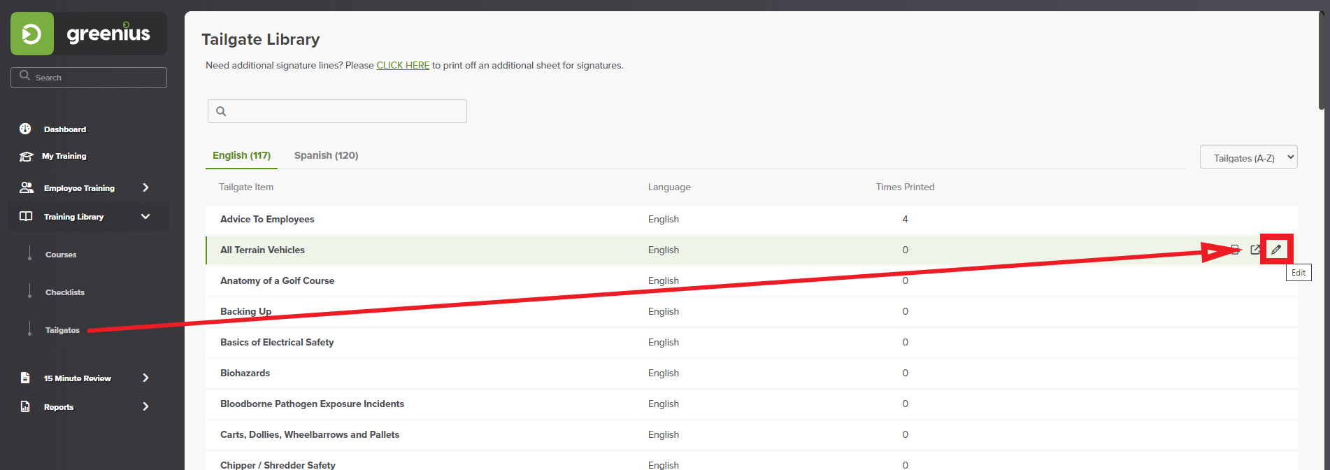Screen dimensions: 1330x470
Task: Click the Edit pencil icon for All Terrain Vehicles
Action: click(1276, 250)
